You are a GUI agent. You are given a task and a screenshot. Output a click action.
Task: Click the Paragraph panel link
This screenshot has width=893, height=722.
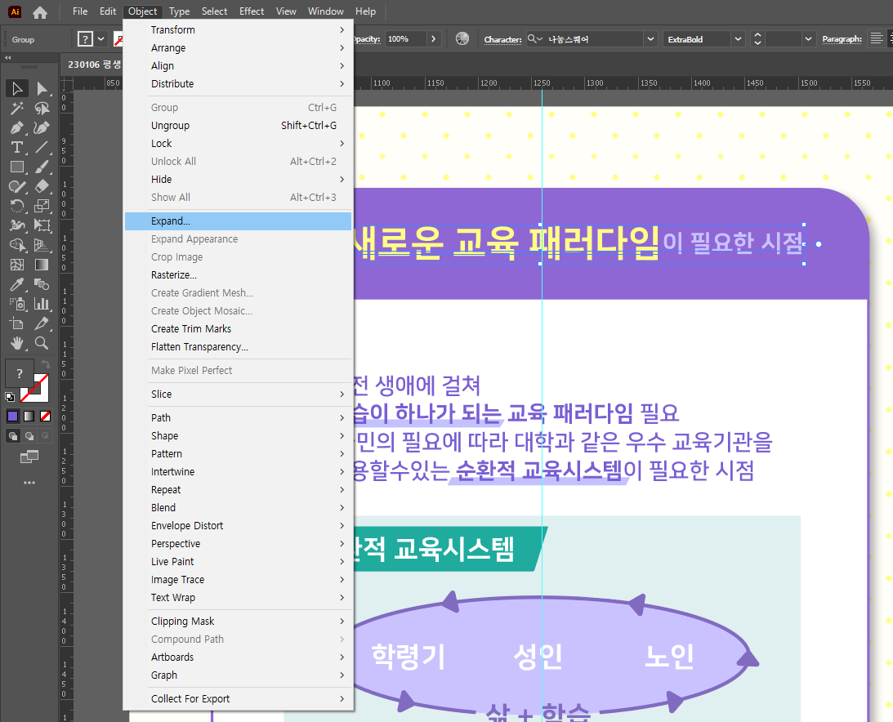coord(842,39)
